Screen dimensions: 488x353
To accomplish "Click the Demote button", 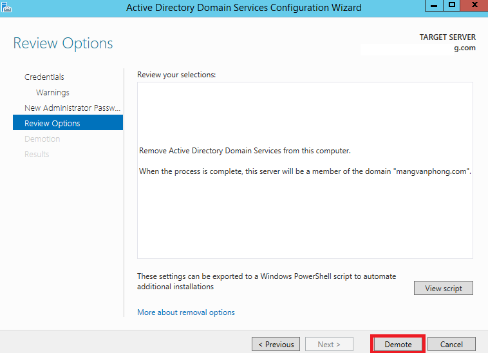I will click(x=398, y=344).
